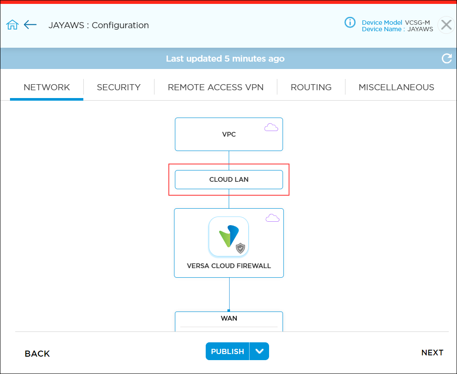The height and width of the screenshot is (374, 457).
Task: Select the ROUTING tab
Action: [311, 87]
